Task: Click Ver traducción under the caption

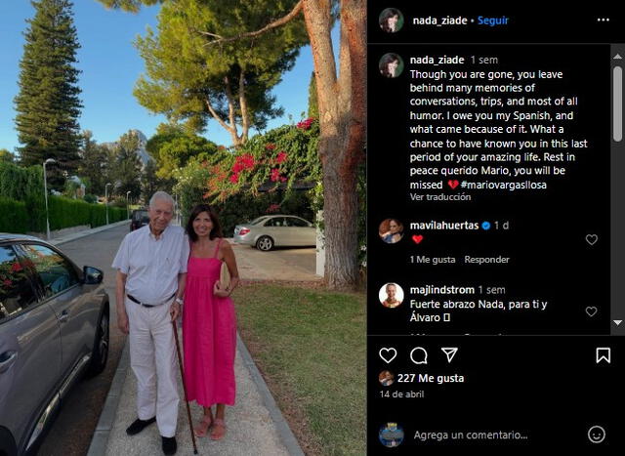Action: pos(440,197)
